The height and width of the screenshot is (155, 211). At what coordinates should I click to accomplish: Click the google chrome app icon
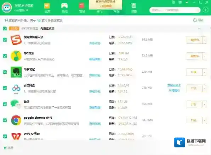(16, 120)
